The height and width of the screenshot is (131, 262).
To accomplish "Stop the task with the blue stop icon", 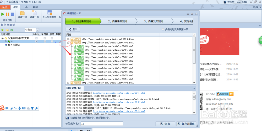I will pyautogui.click(x=12, y=14).
